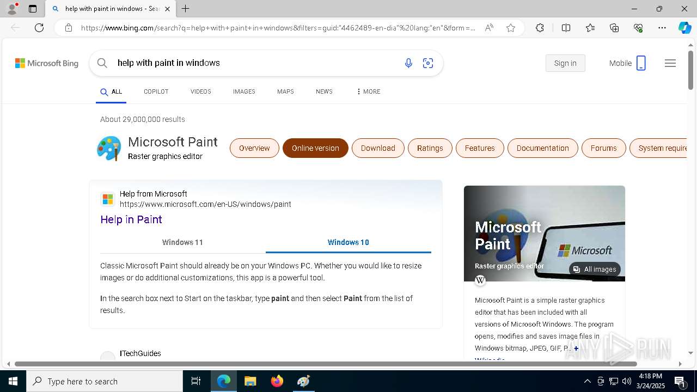Click the search magnifier icon in Bing box
Screen dimensions: 697x392
point(102,63)
